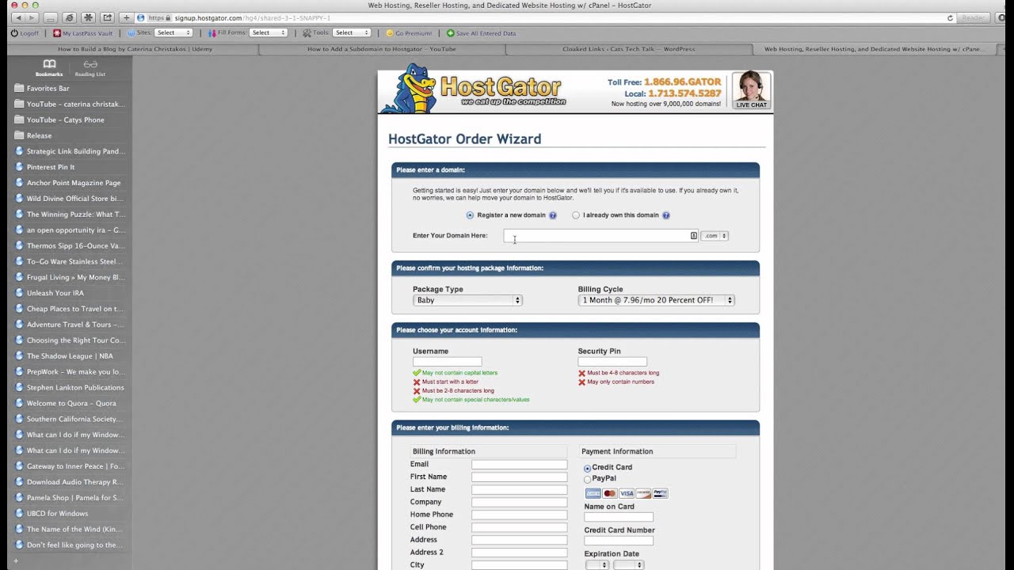This screenshot has width=1014, height=570.
Task: Click Go Premium! in the LastPass bar
Action: coord(409,33)
